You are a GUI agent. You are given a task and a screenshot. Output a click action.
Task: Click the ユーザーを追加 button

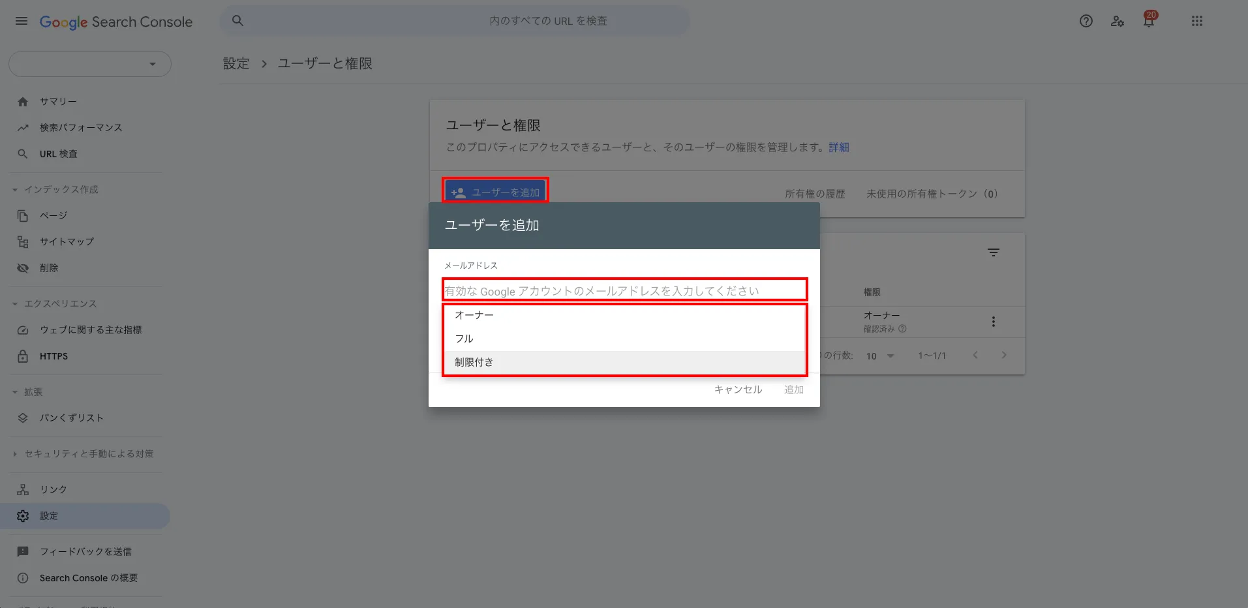click(495, 192)
